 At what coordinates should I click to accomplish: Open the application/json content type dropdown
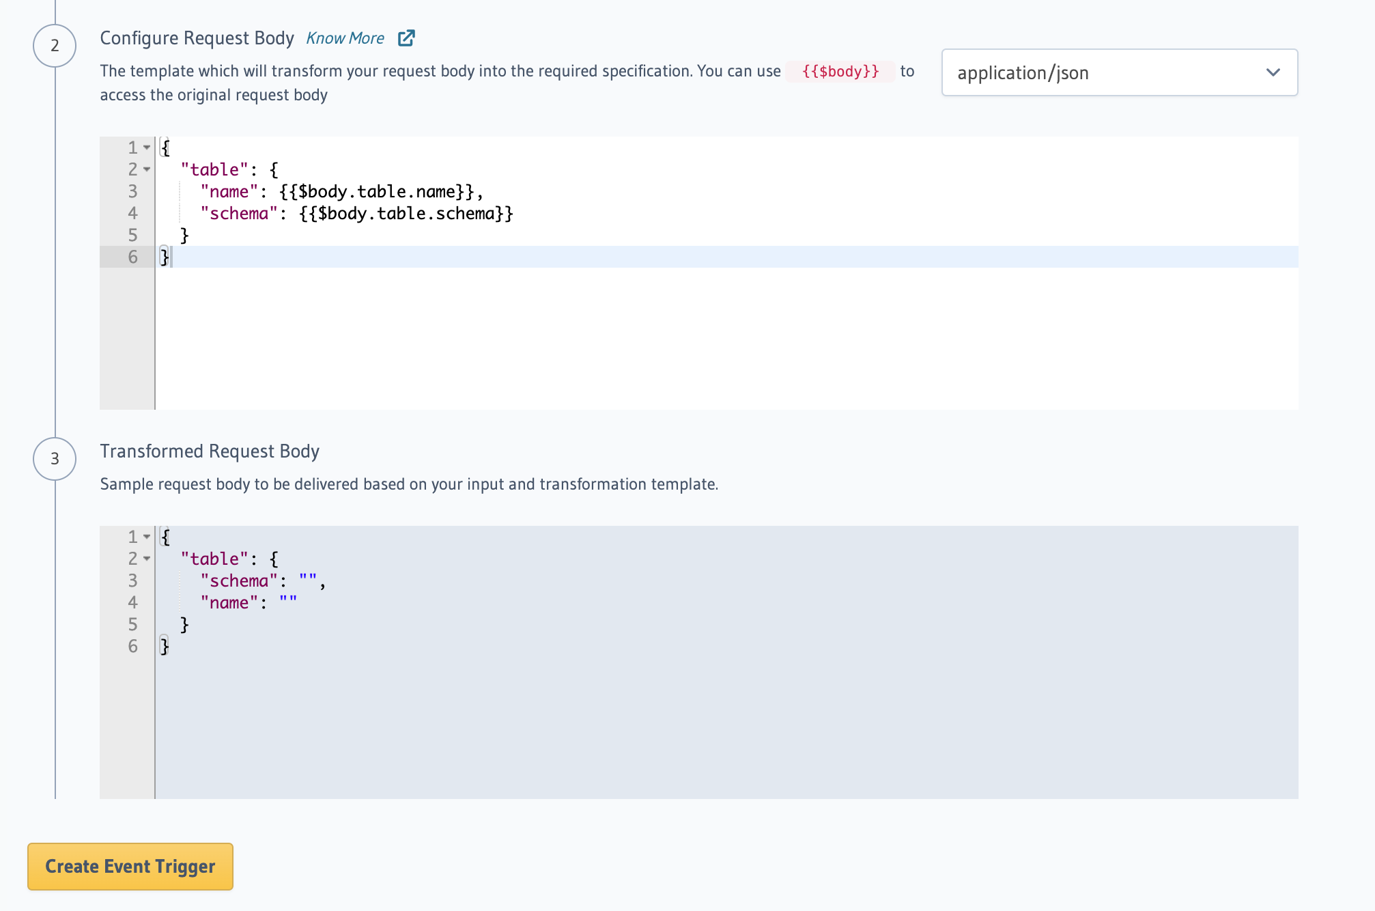point(1118,72)
